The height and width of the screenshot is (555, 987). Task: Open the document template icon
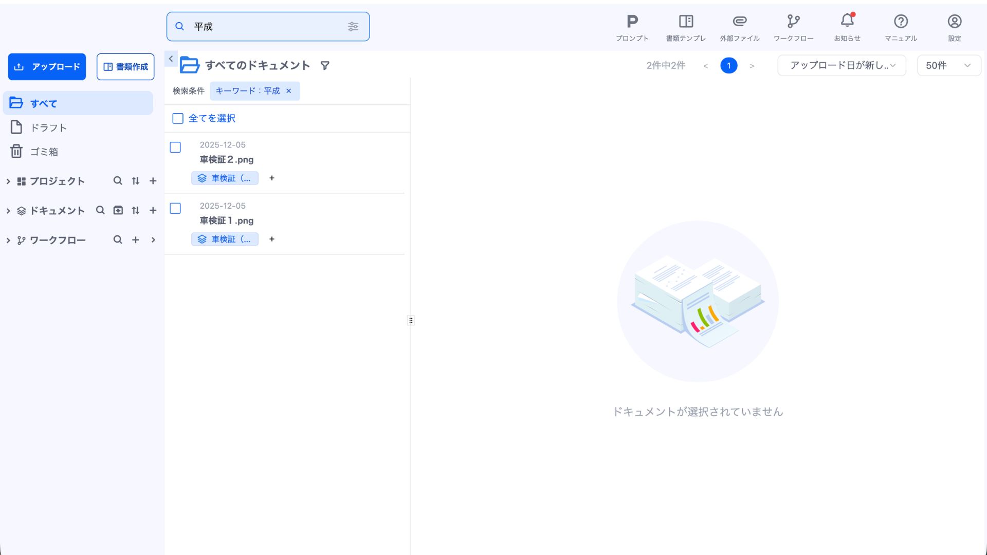(686, 22)
